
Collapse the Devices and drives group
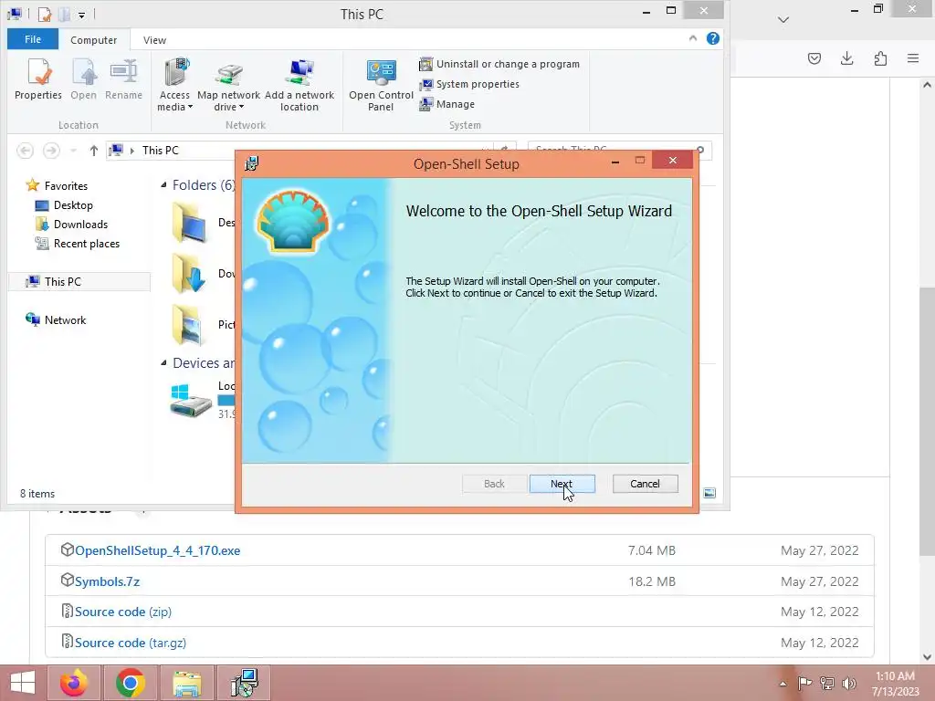click(x=163, y=362)
